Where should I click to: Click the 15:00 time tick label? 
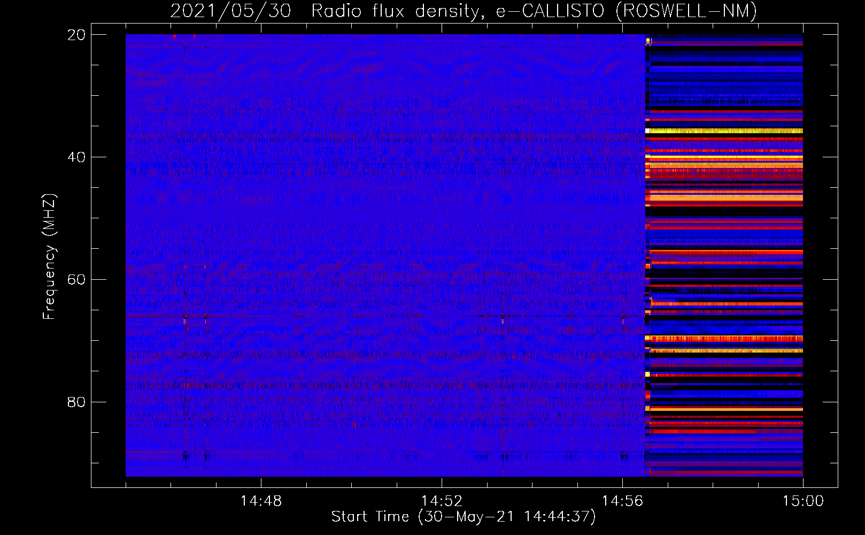803,501
